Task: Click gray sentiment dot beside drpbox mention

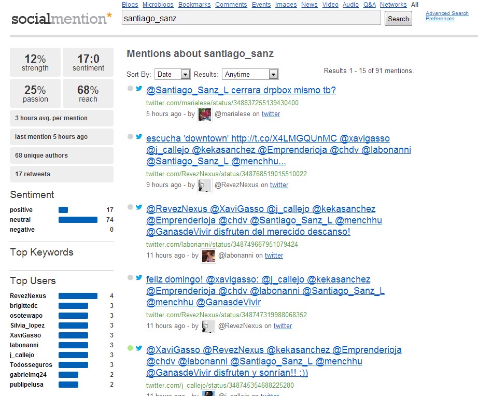Action: [130, 89]
